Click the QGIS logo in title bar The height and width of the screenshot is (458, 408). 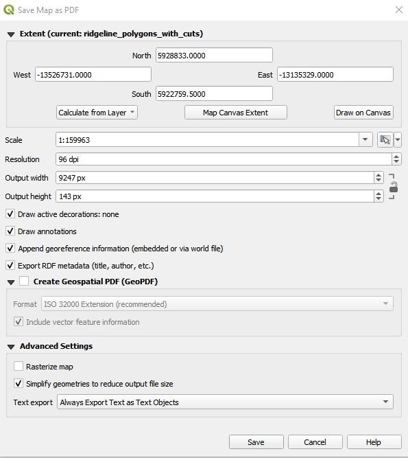[x=9, y=10]
